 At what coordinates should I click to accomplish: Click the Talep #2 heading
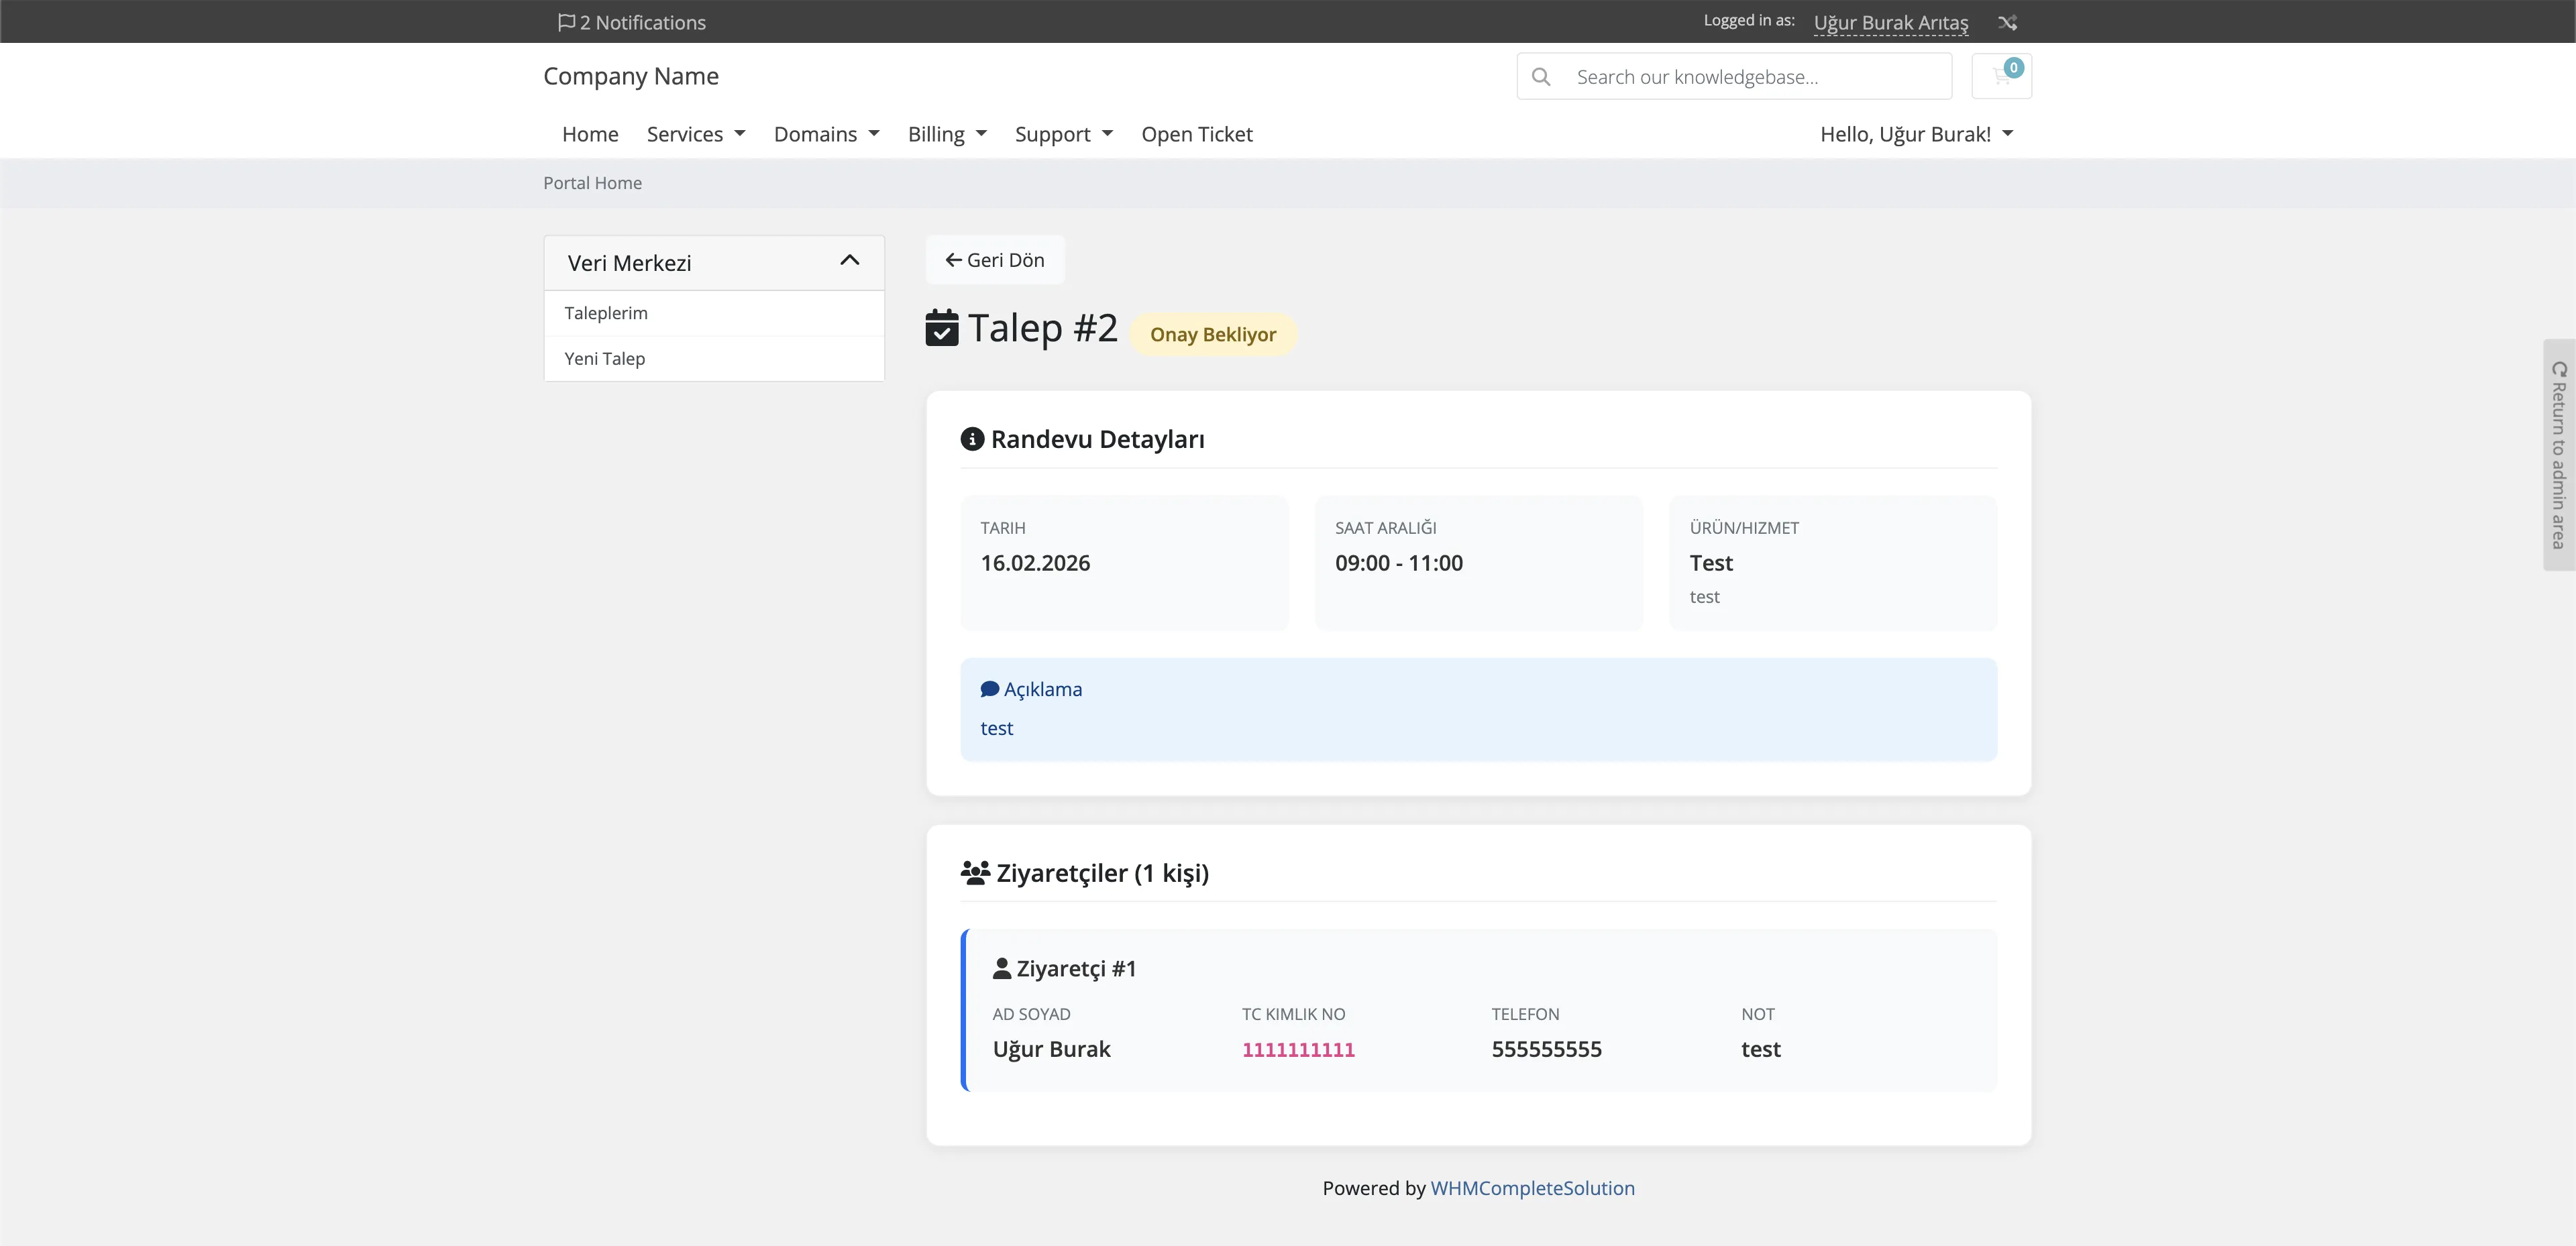(1043, 328)
